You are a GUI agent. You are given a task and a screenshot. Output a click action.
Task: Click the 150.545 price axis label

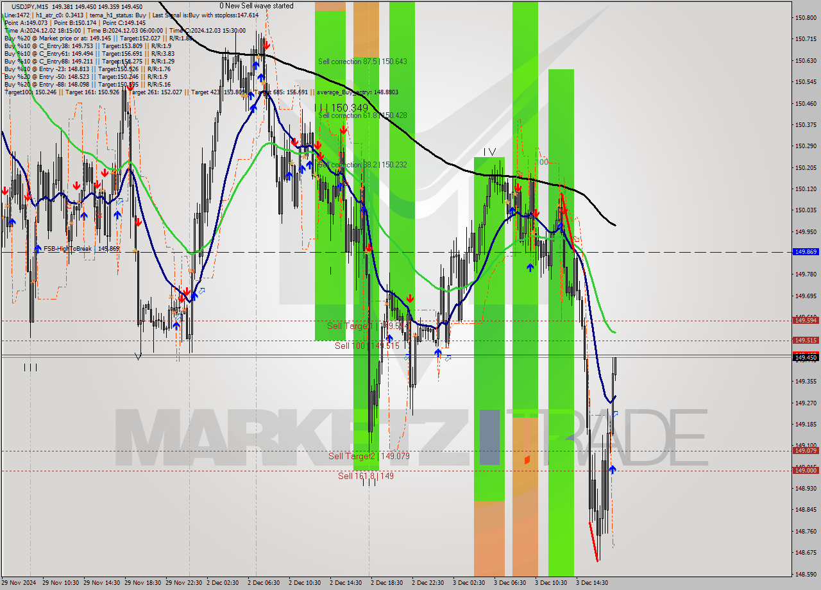coord(806,82)
